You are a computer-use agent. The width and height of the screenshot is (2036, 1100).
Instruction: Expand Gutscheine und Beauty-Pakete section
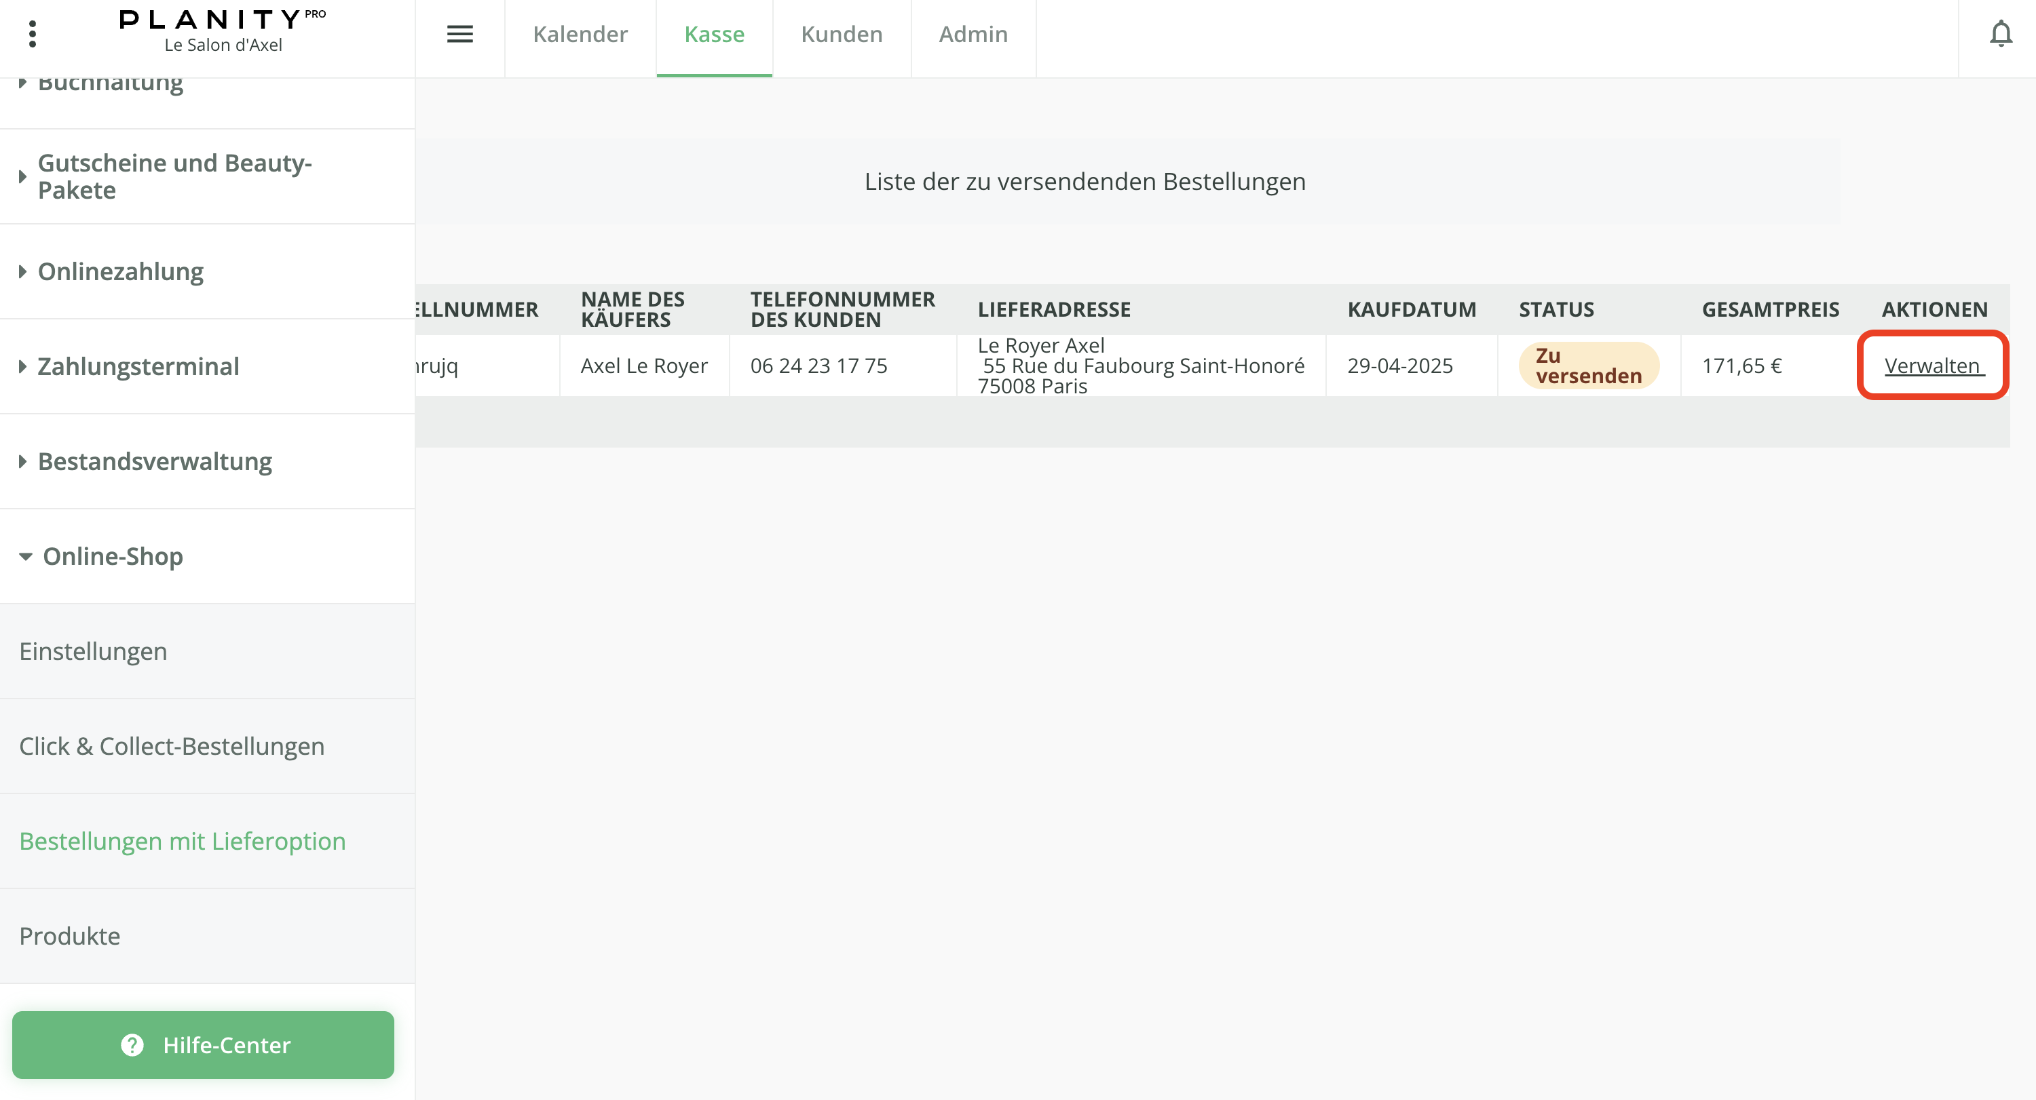click(174, 177)
